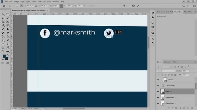The image size is (197, 110).
Task: Open the Opacity dropdown arrow
Action: 188,71
